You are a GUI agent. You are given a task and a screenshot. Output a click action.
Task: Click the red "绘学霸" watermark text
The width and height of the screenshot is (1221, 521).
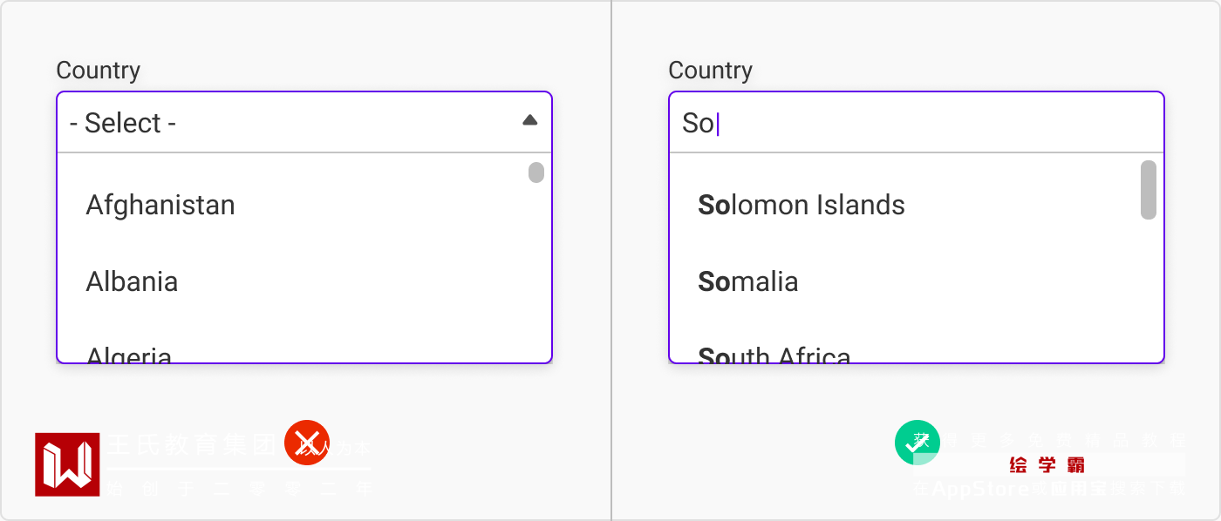click(1047, 465)
